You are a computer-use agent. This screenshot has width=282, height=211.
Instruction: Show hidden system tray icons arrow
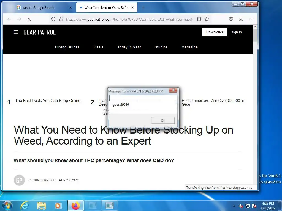[234, 206]
